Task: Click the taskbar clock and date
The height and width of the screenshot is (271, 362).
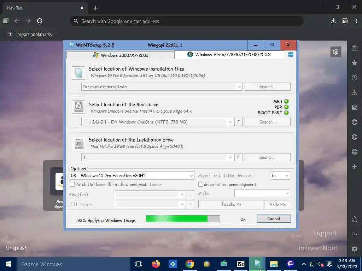Action: click(347, 264)
